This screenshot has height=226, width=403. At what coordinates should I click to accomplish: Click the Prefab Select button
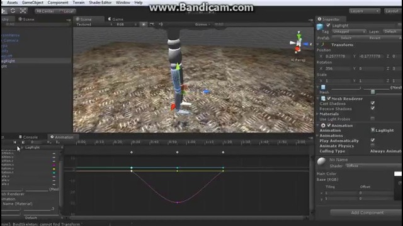(x=346, y=38)
